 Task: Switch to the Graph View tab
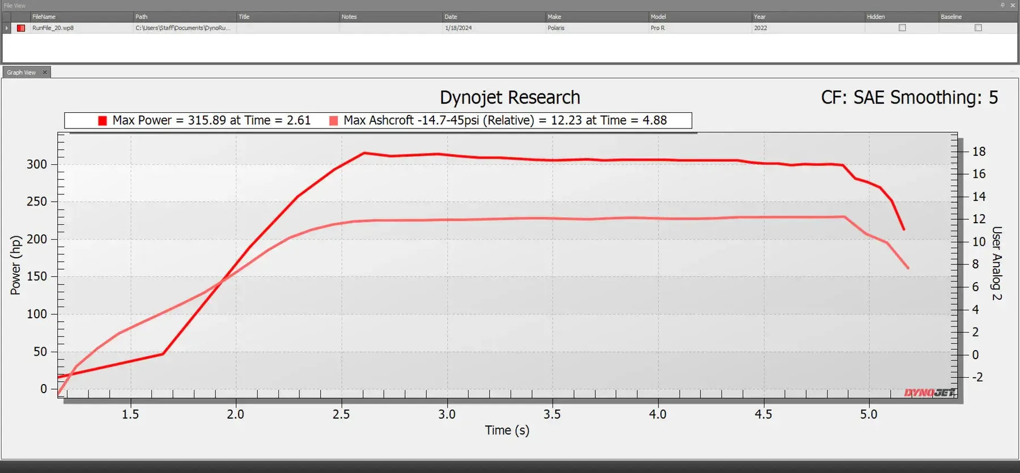coord(21,73)
